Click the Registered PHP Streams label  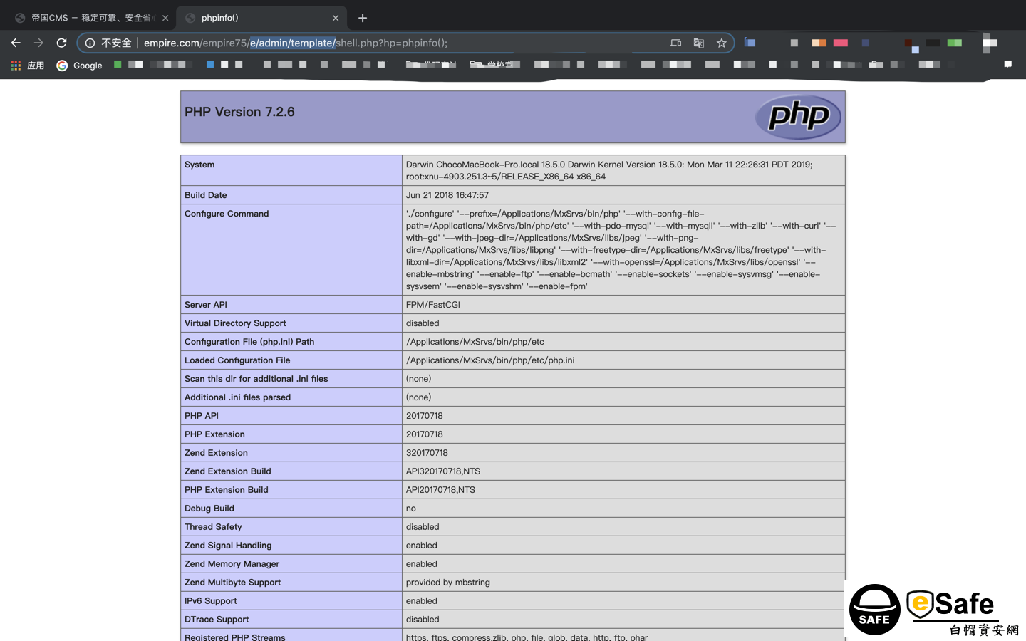(235, 637)
